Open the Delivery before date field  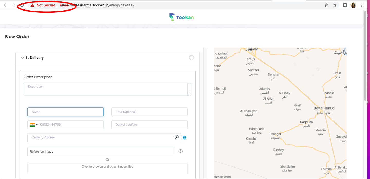(x=149, y=125)
